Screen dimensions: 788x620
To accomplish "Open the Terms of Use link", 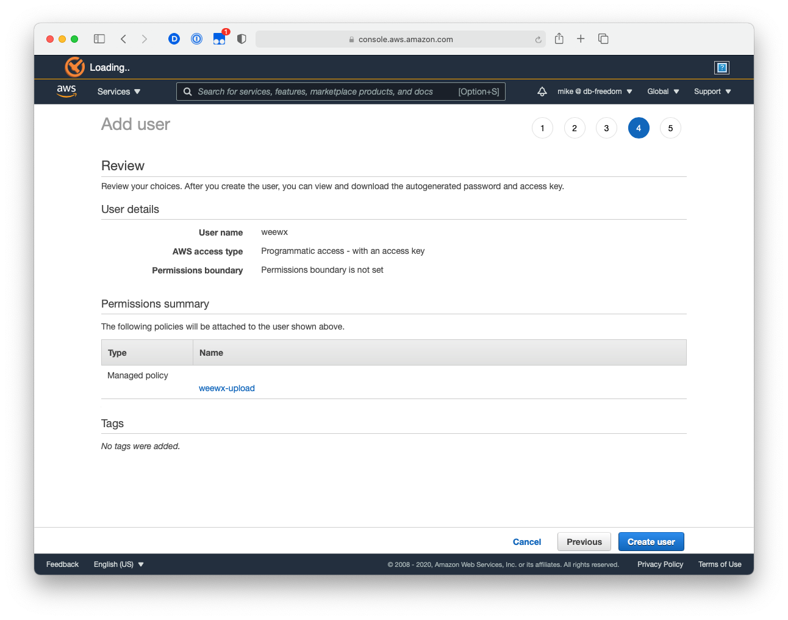I will [720, 564].
